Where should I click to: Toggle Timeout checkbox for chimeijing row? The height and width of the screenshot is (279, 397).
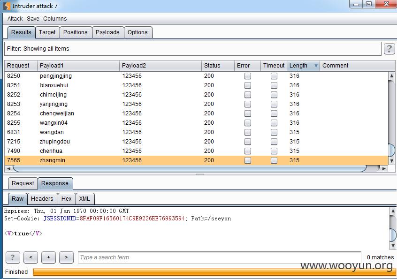(x=274, y=95)
